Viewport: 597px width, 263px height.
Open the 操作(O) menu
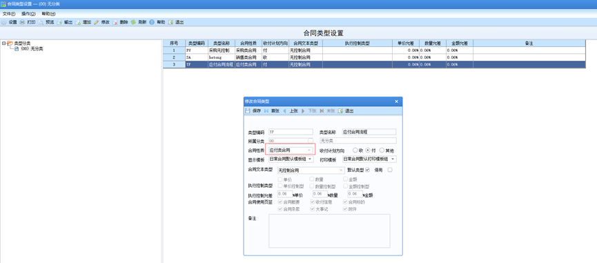point(28,14)
